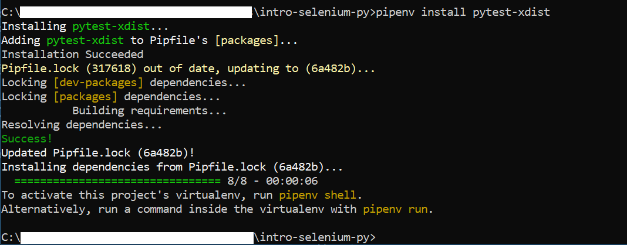Image resolution: width=627 pixels, height=245 pixels.
Task: Select the yellow '[packages]' in Adding line
Action: [x=247, y=40]
